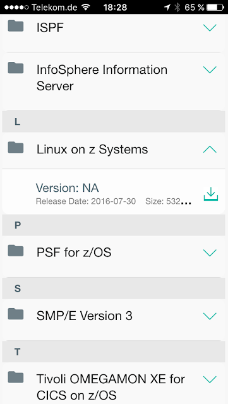This screenshot has width=228, height=404.
Task: Tap the SMP/E Version 3 folder icon
Action: [16, 314]
